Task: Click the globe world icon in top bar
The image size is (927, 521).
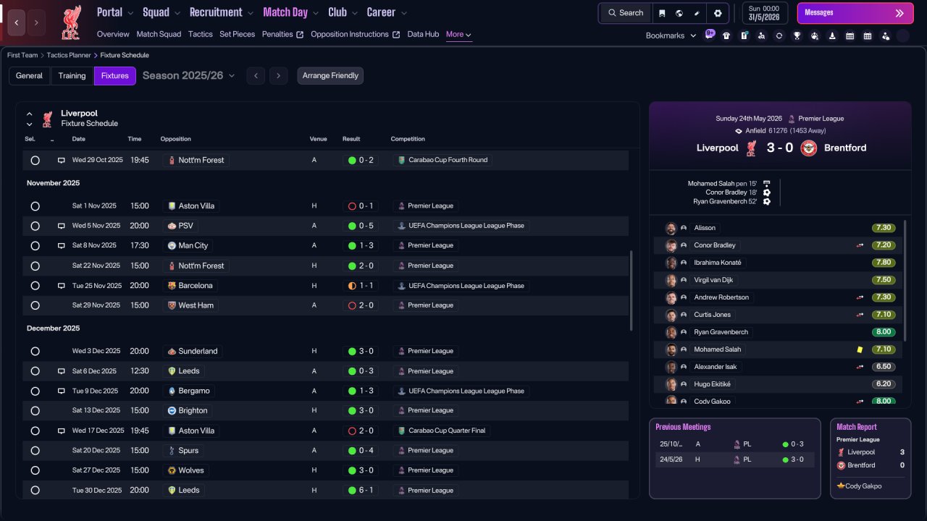Action: 679,13
